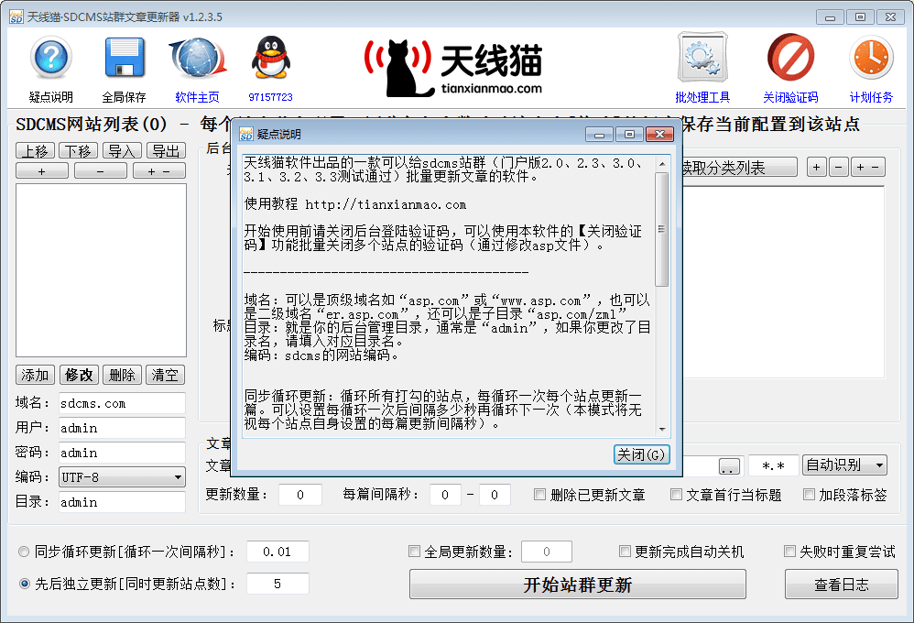Click the 导出 button
914x623 pixels.
pyautogui.click(x=166, y=151)
